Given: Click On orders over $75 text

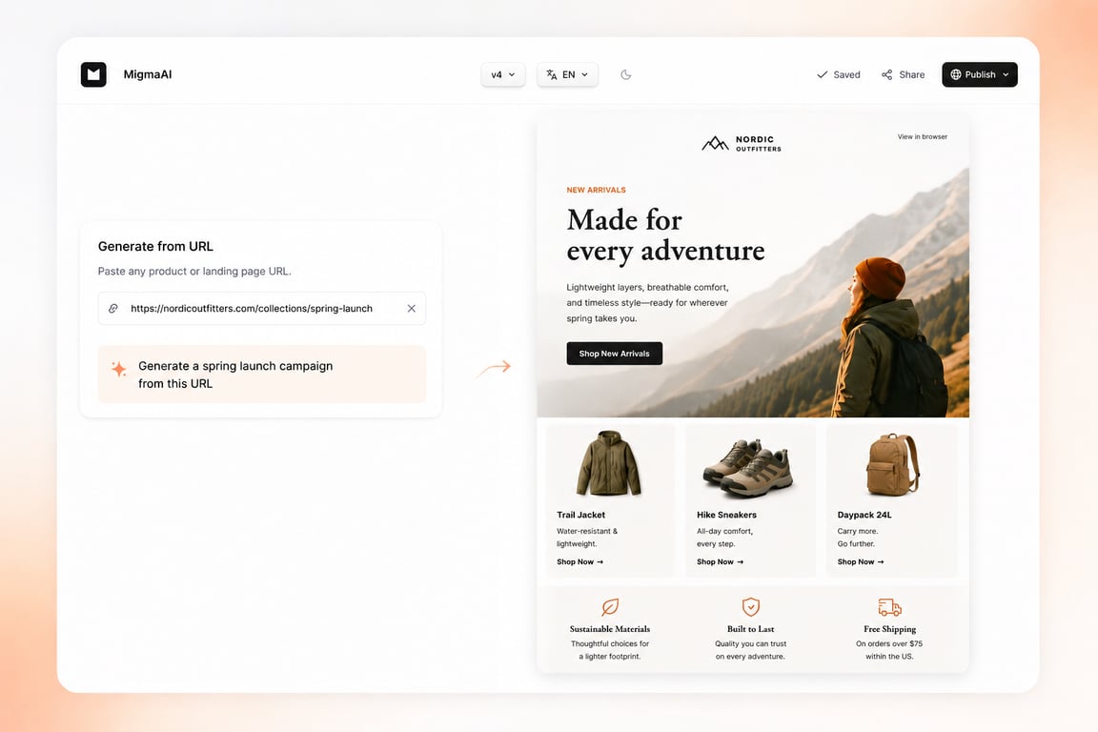Looking at the screenshot, I should (889, 643).
